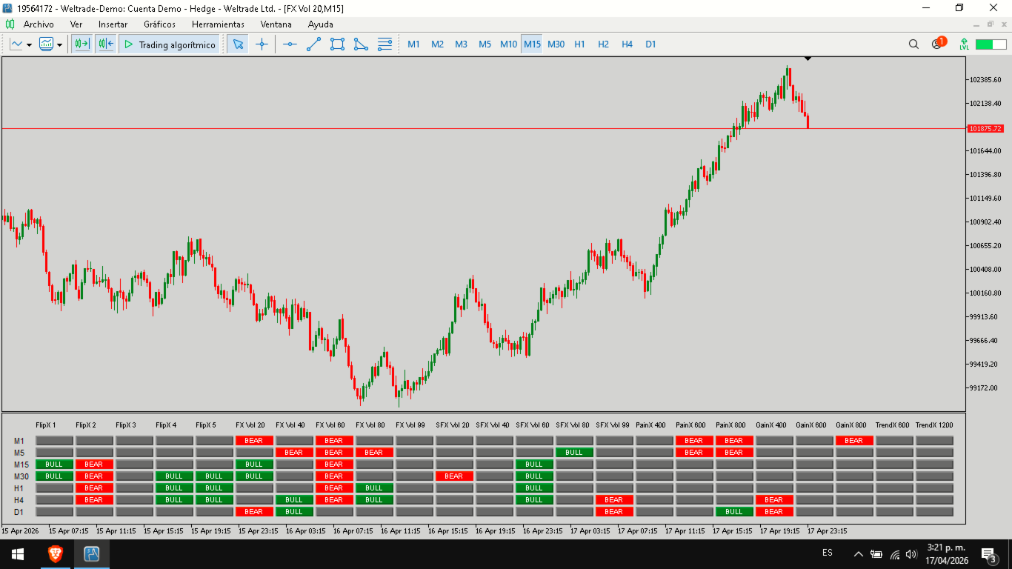Click the time axis label 16 Apr 11:15
The width and height of the screenshot is (1012, 569).
tap(401, 531)
